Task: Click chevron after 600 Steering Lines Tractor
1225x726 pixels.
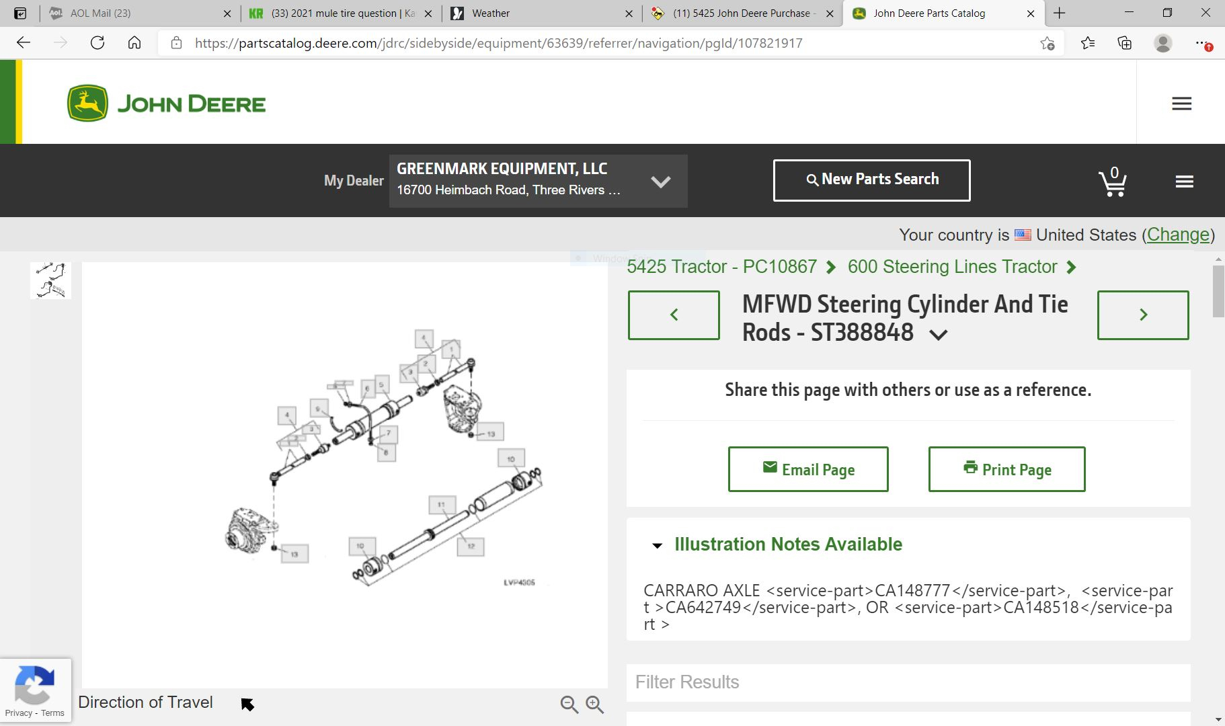Action: coord(1072,268)
